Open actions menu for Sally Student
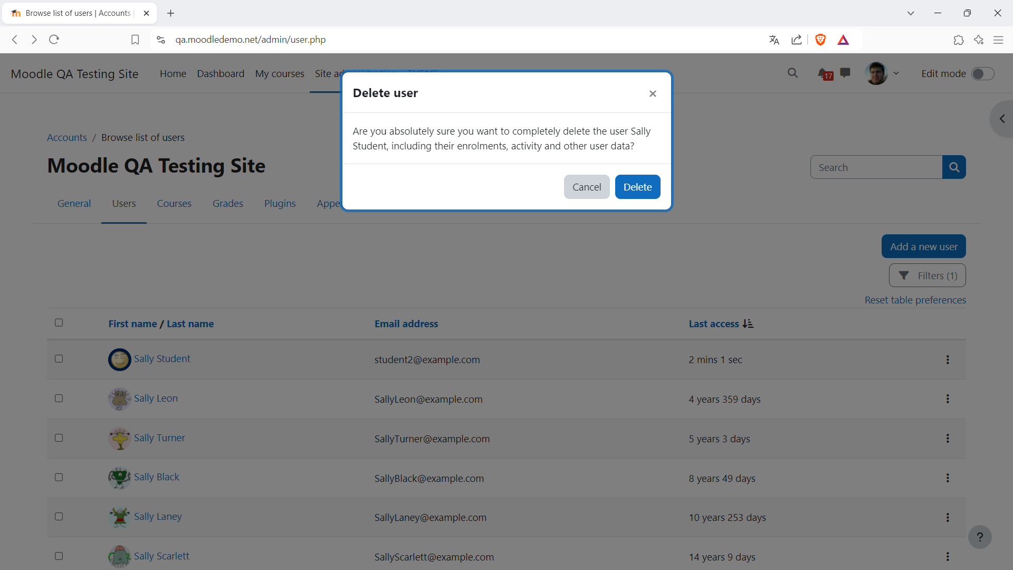The height and width of the screenshot is (570, 1013). (x=948, y=359)
